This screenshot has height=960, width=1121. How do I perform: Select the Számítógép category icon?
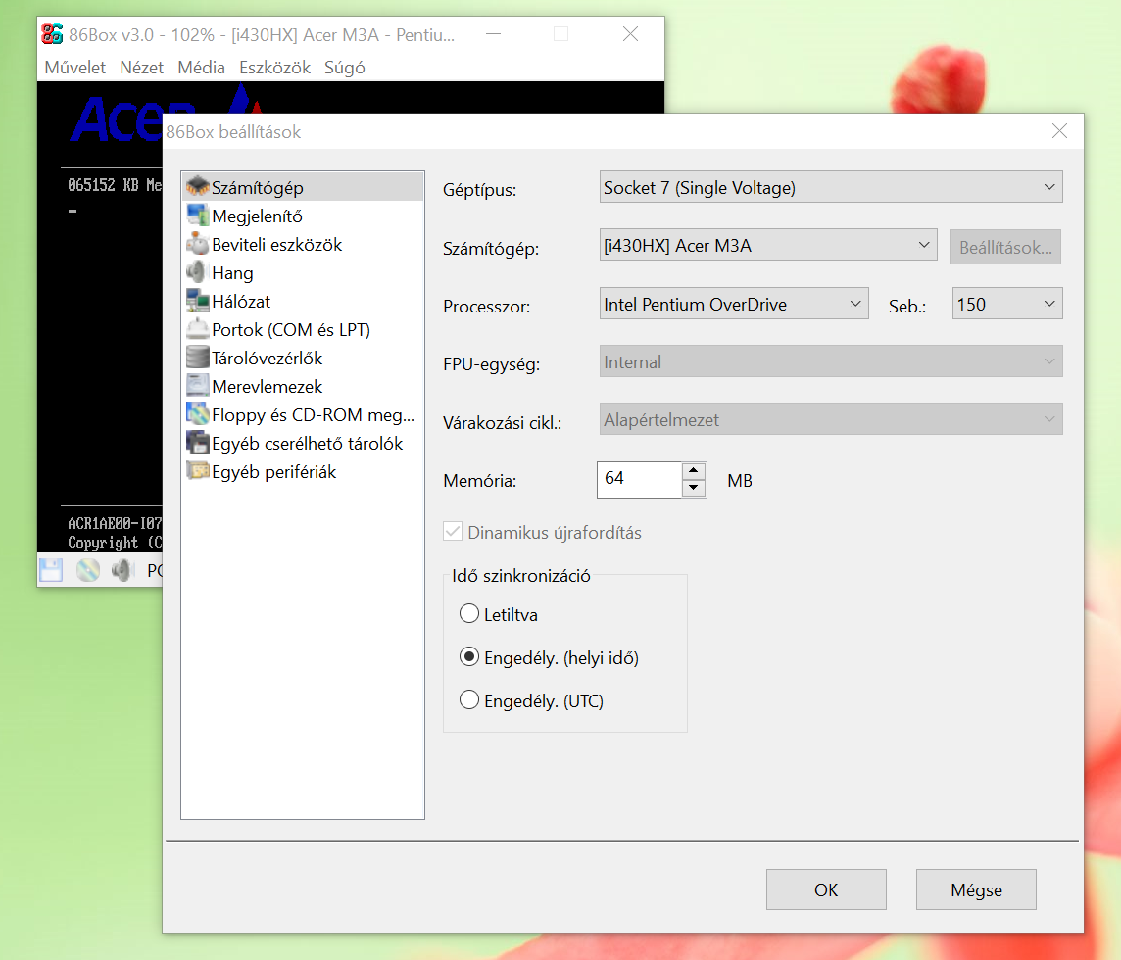click(x=197, y=187)
